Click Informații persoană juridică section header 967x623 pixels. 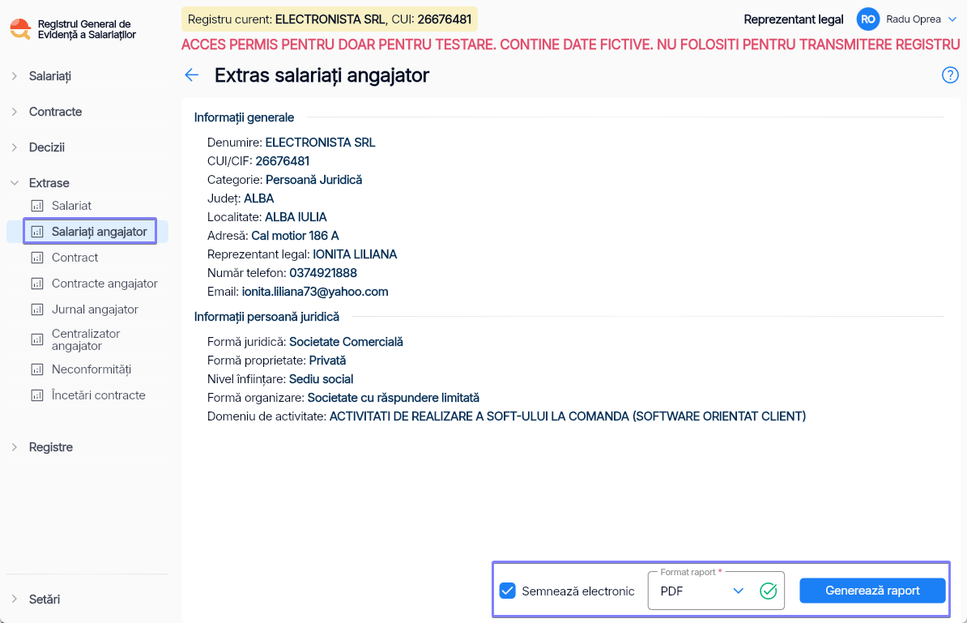click(267, 317)
